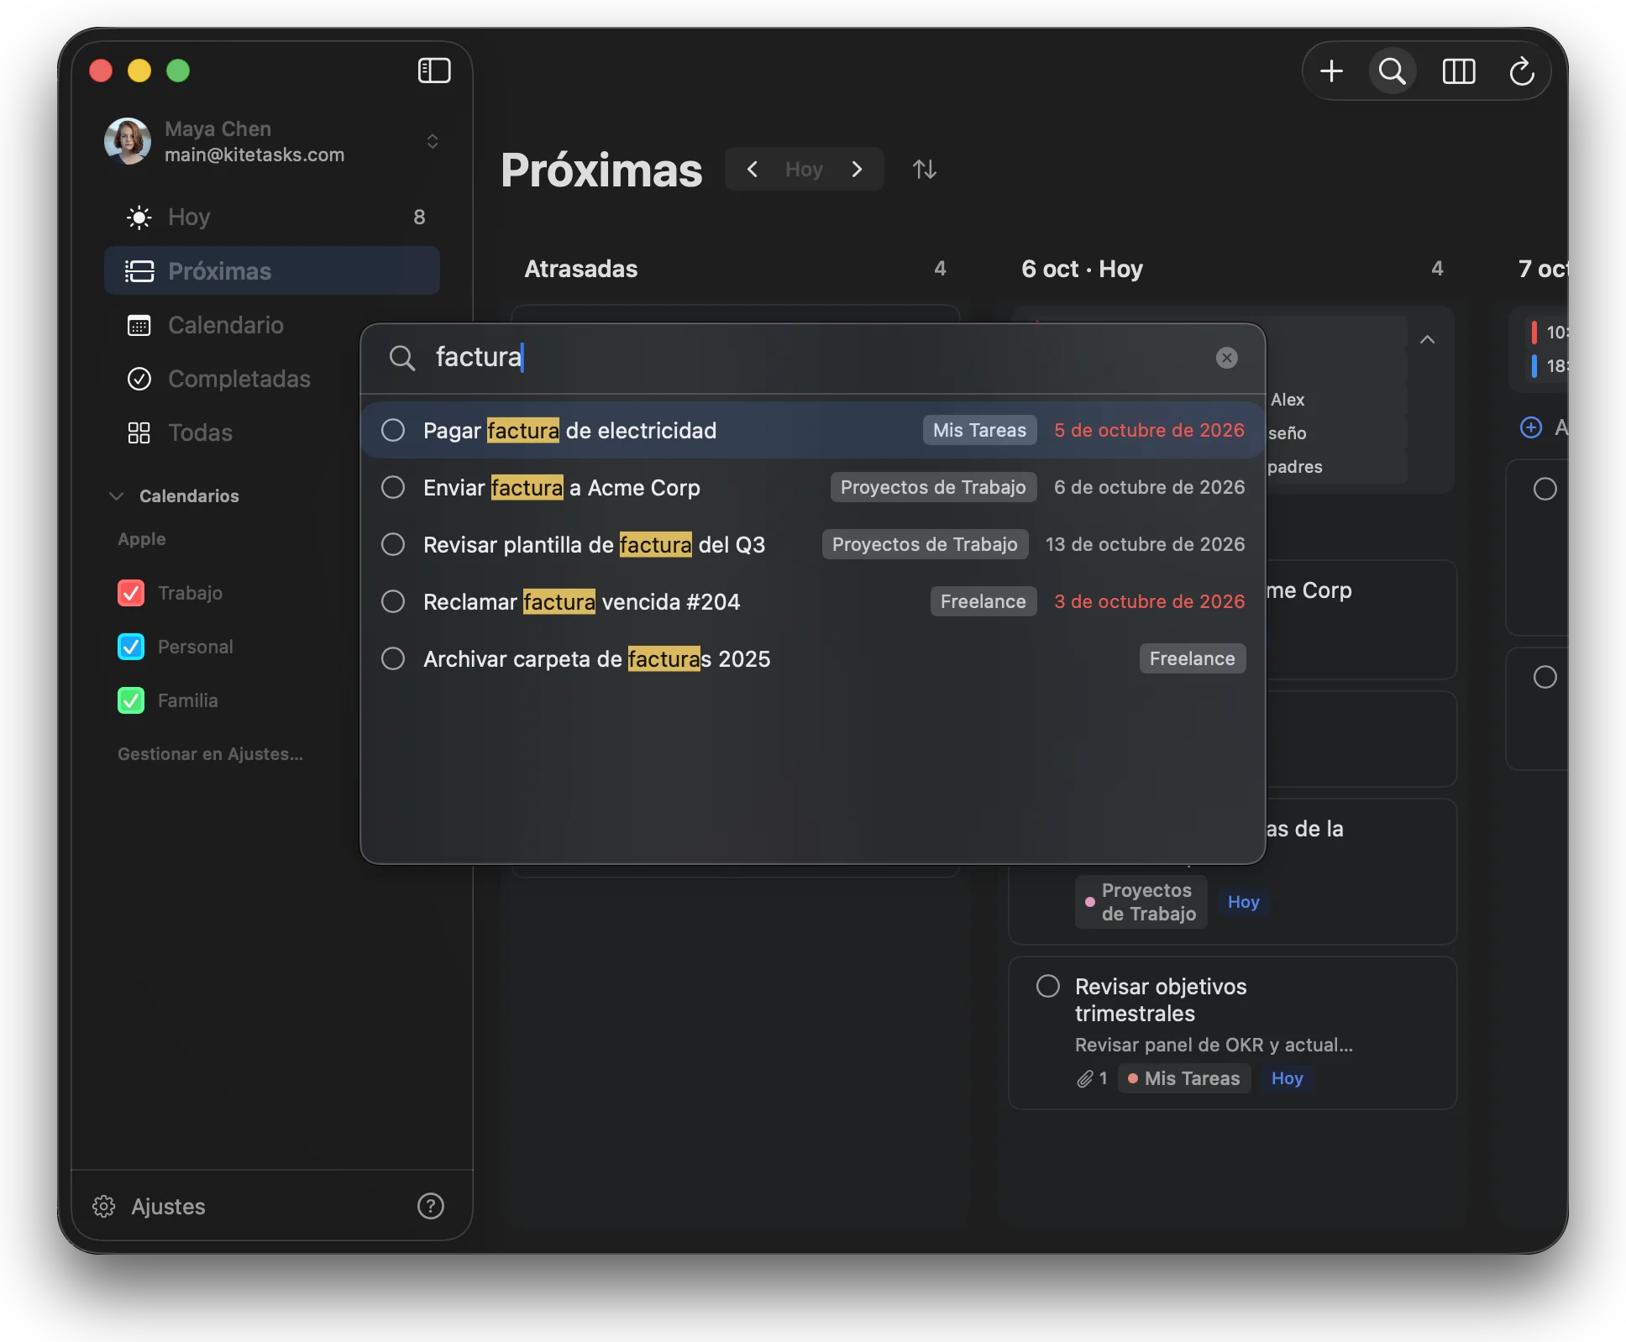This screenshot has height=1342, width=1626.
Task: Toggle the Trabajo calendar checkbox
Action: coord(131,593)
